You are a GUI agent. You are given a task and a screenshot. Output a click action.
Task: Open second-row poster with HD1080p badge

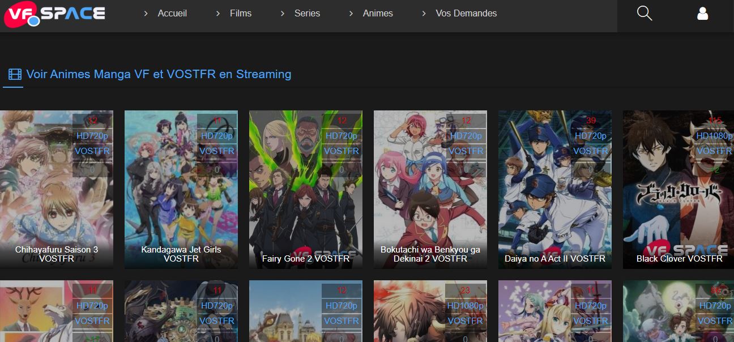[x=430, y=311]
